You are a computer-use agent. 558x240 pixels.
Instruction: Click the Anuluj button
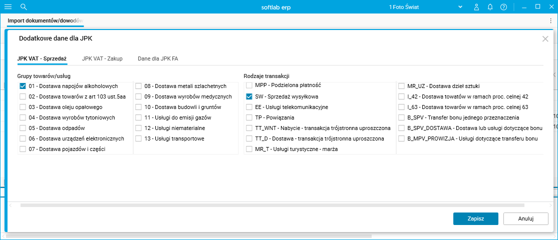tap(525, 218)
